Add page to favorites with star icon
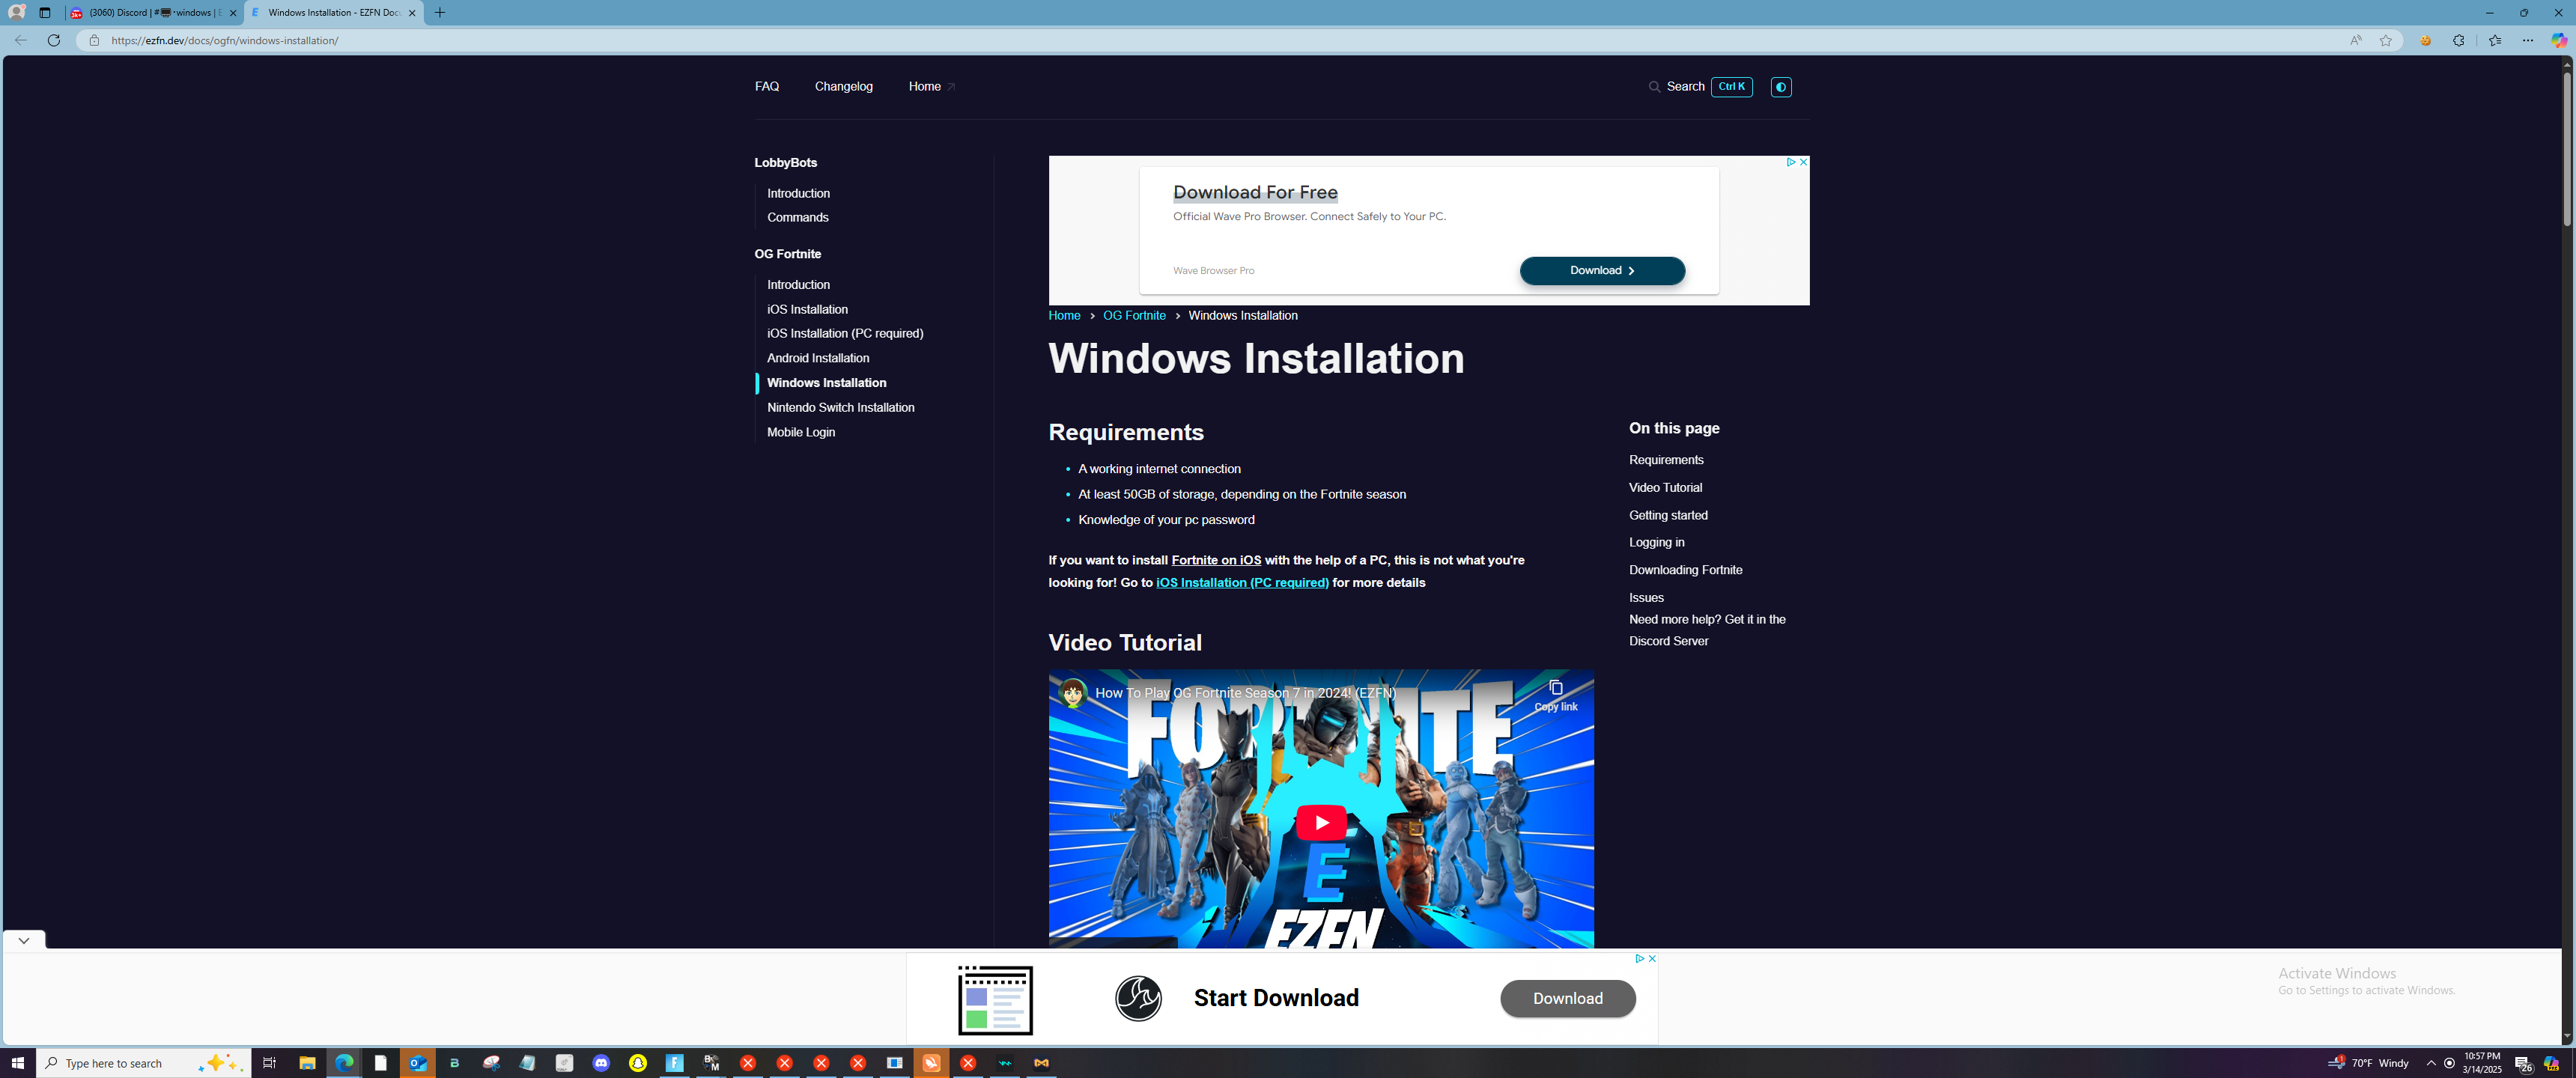The width and height of the screenshot is (2576, 1078). pos(2385,41)
